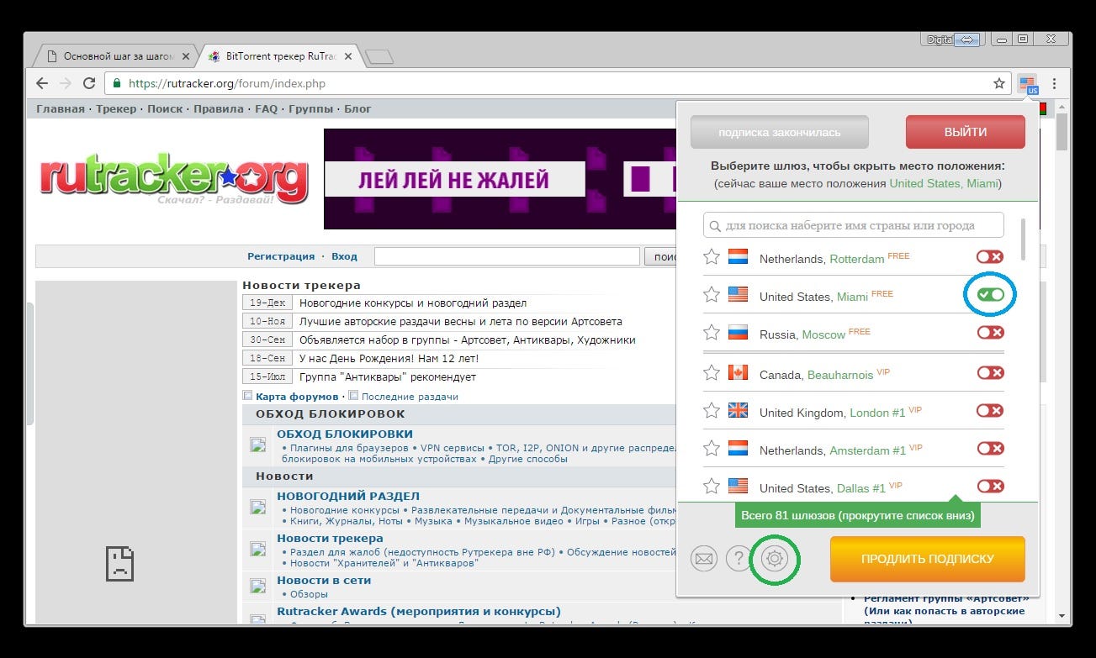Open Блог menu item
This screenshot has height=658, width=1096.
357,109
